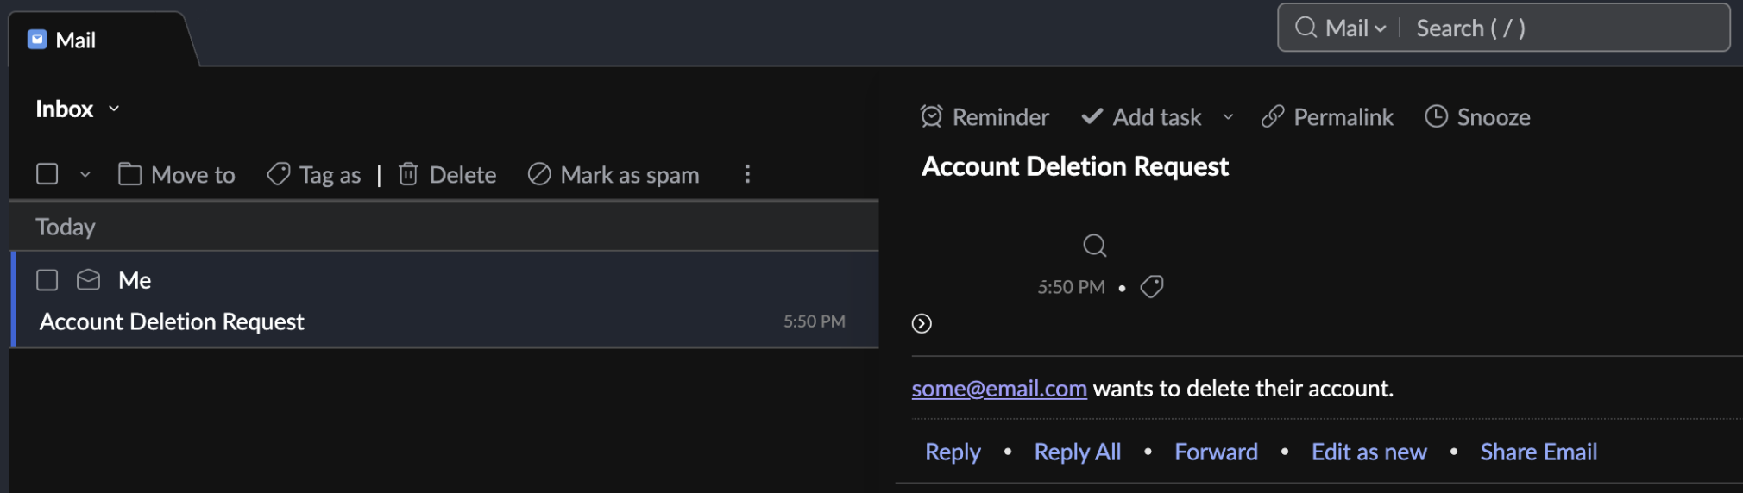This screenshot has width=1743, height=493.
Task: Snooze this email
Action: pyautogui.click(x=1477, y=117)
